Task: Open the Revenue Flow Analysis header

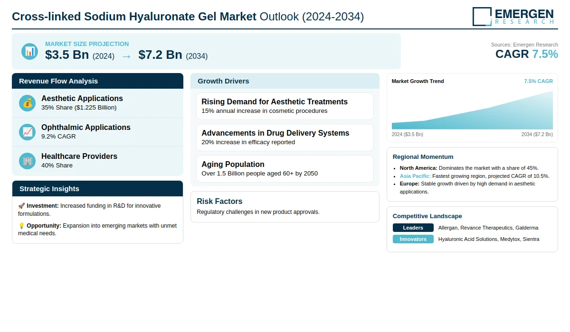Action: click(97, 81)
